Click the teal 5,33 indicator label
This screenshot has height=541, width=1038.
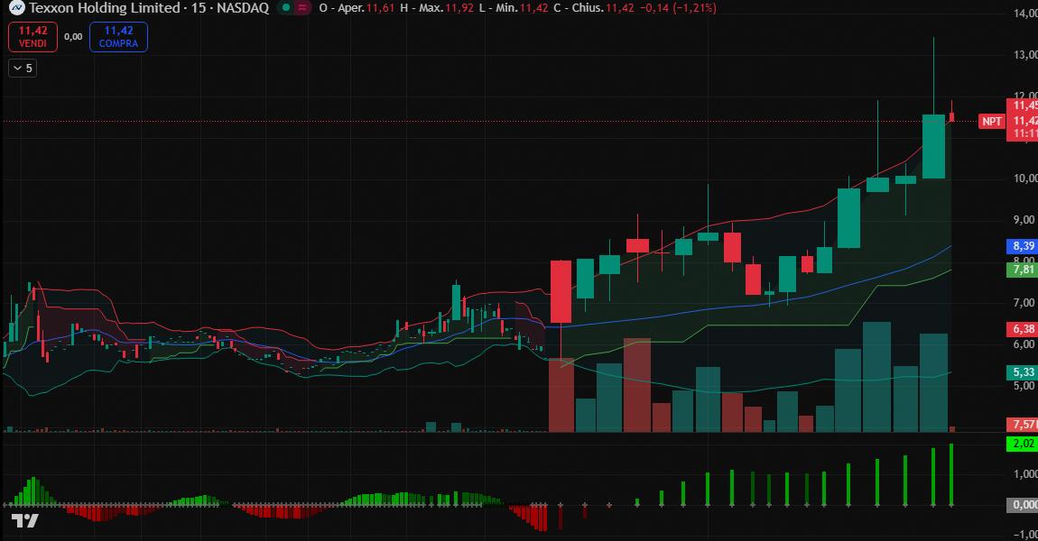(1021, 370)
